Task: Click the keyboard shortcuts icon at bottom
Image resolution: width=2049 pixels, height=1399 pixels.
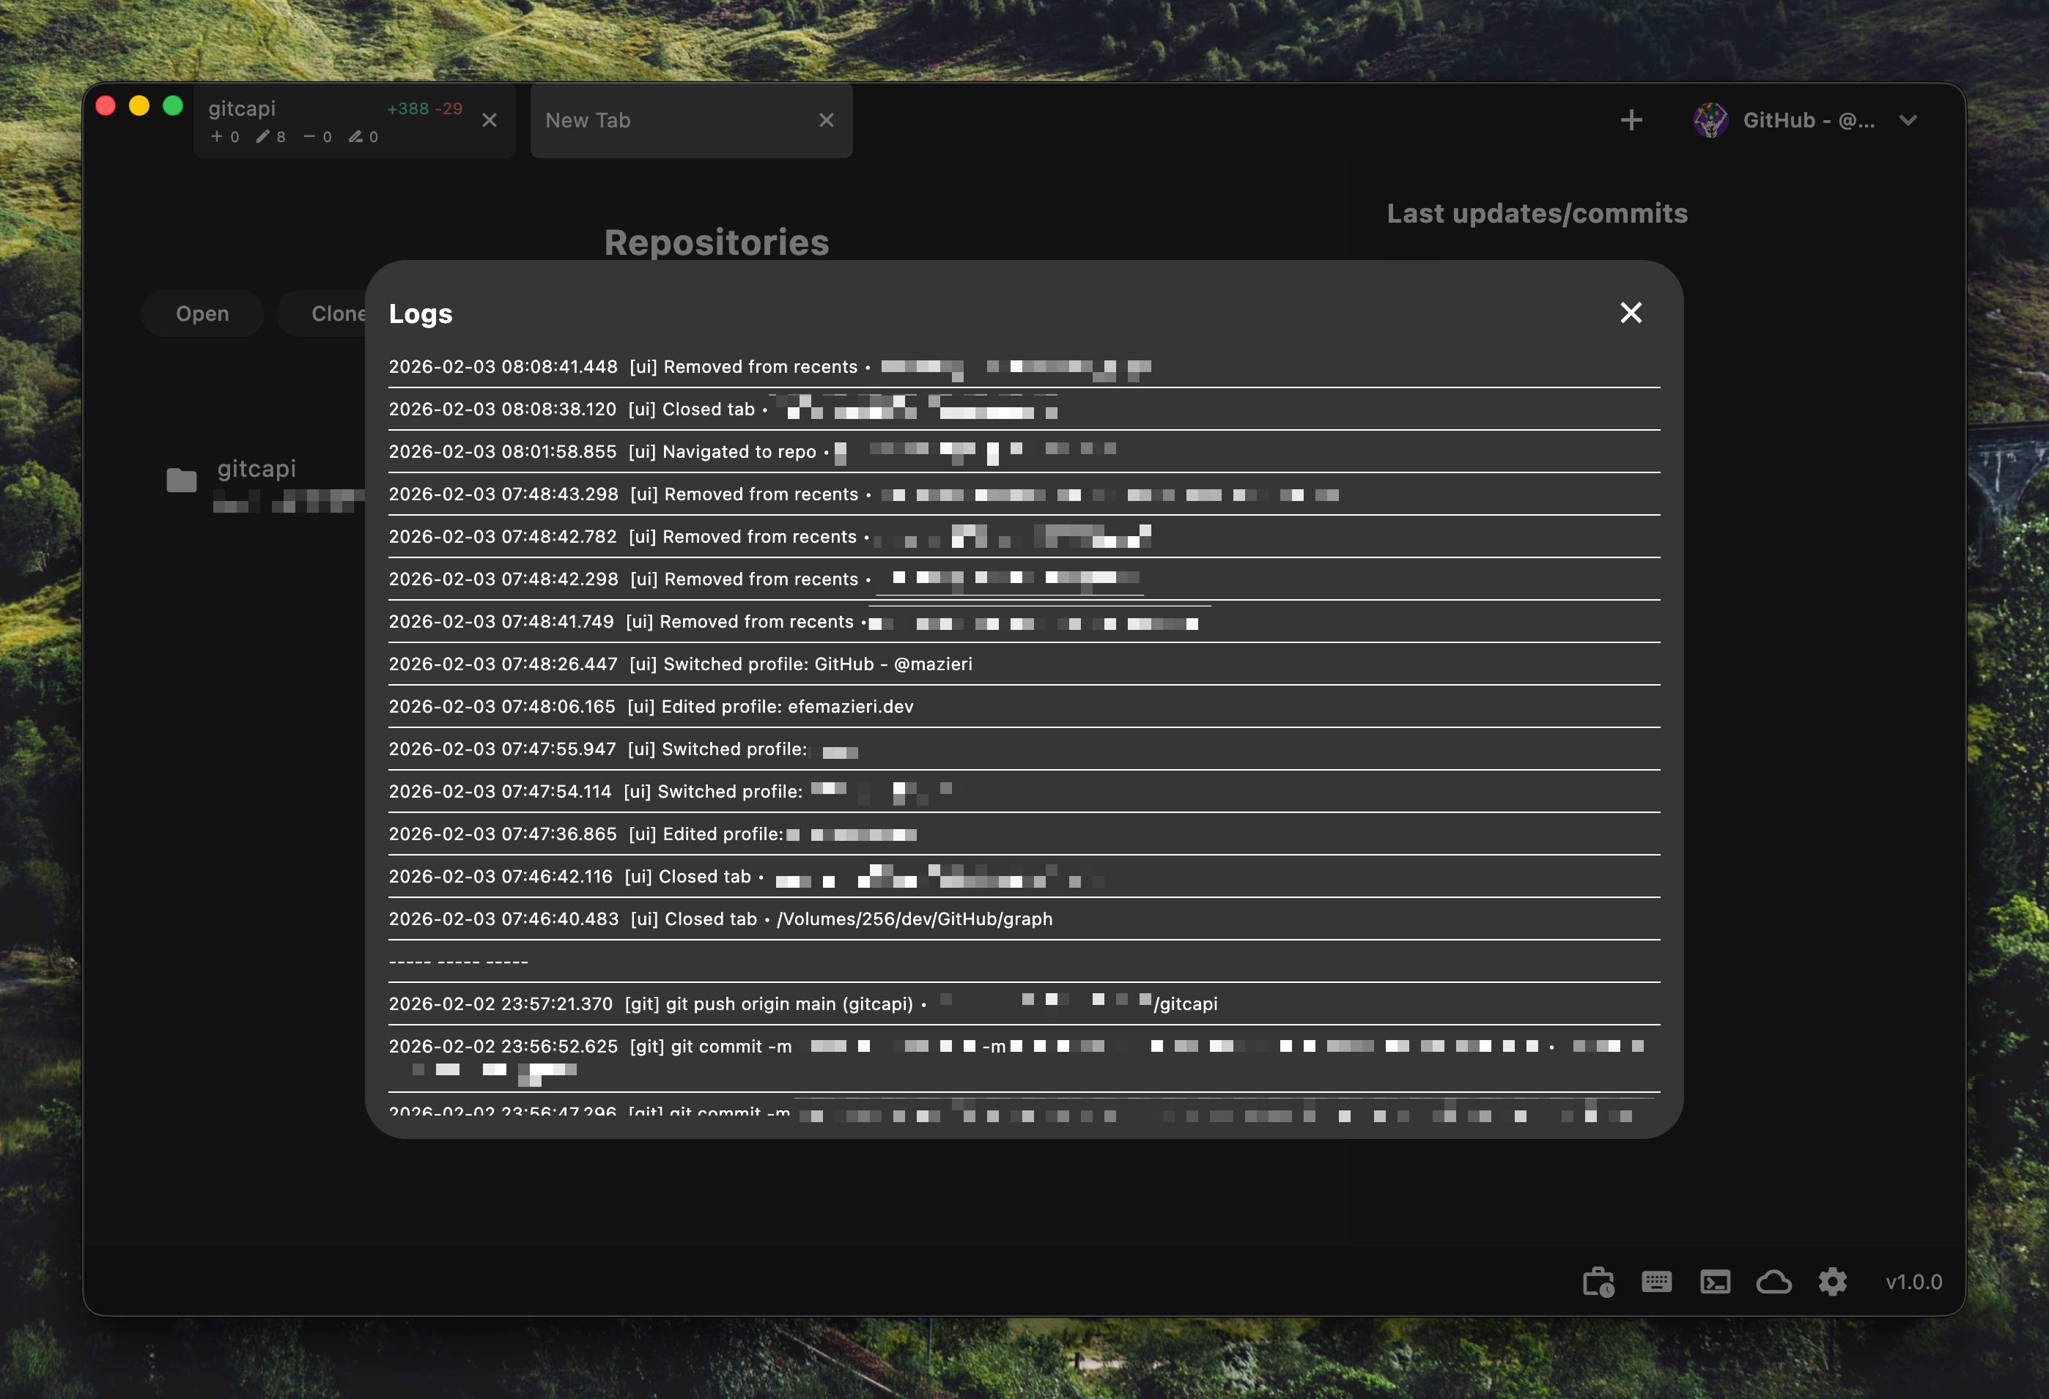Action: point(1657,1282)
